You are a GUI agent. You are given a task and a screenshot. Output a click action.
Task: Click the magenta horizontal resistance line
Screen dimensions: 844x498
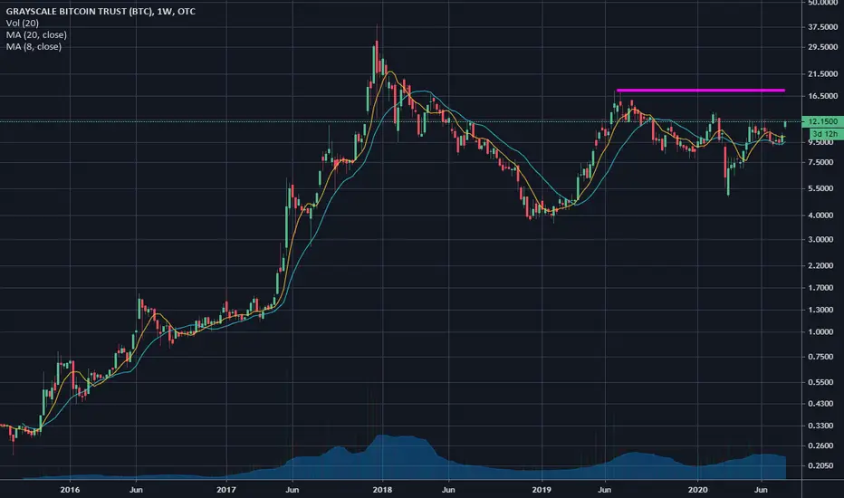point(700,91)
